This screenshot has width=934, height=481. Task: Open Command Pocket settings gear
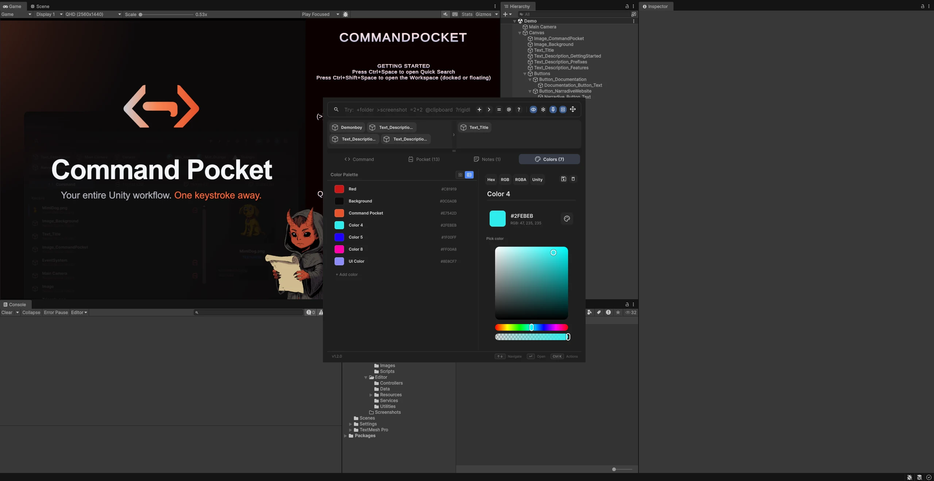tap(543, 109)
